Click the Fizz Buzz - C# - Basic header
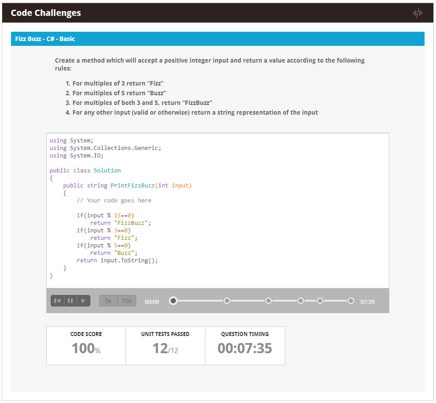Image resolution: width=436 pixels, height=403 pixels. [218, 39]
